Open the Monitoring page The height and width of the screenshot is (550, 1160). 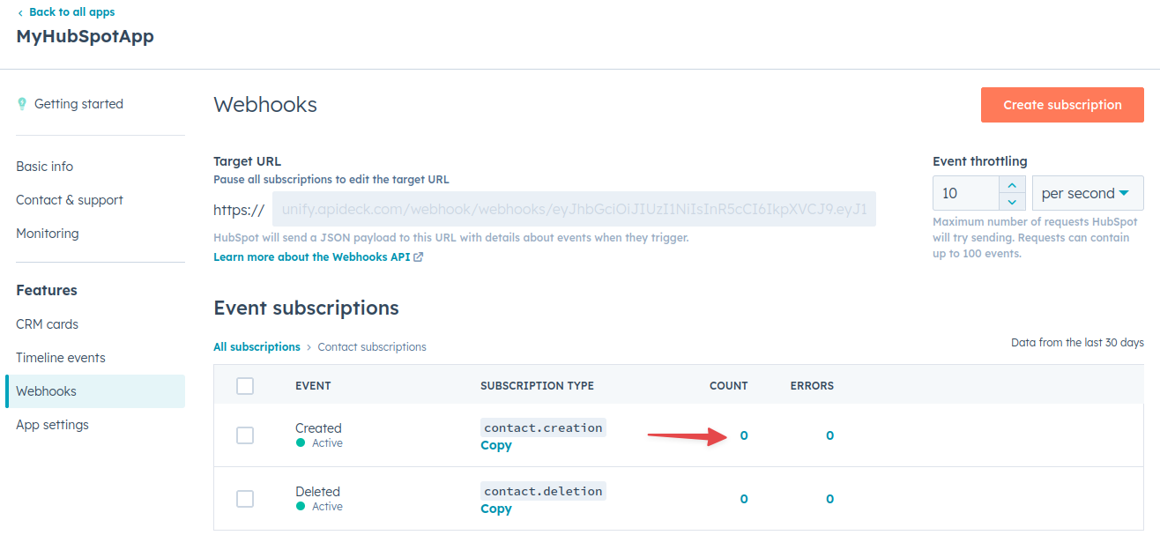pyautogui.click(x=48, y=234)
